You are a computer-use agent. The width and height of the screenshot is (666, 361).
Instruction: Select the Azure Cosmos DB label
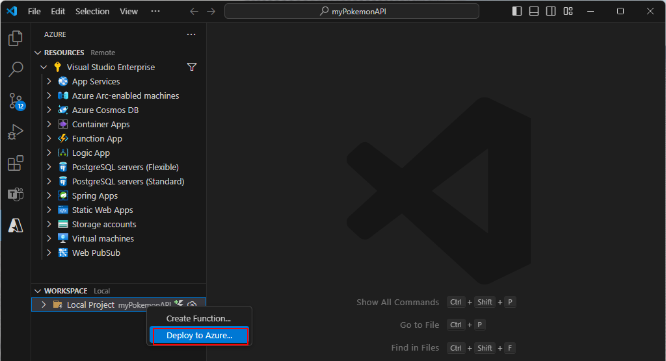(105, 110)
